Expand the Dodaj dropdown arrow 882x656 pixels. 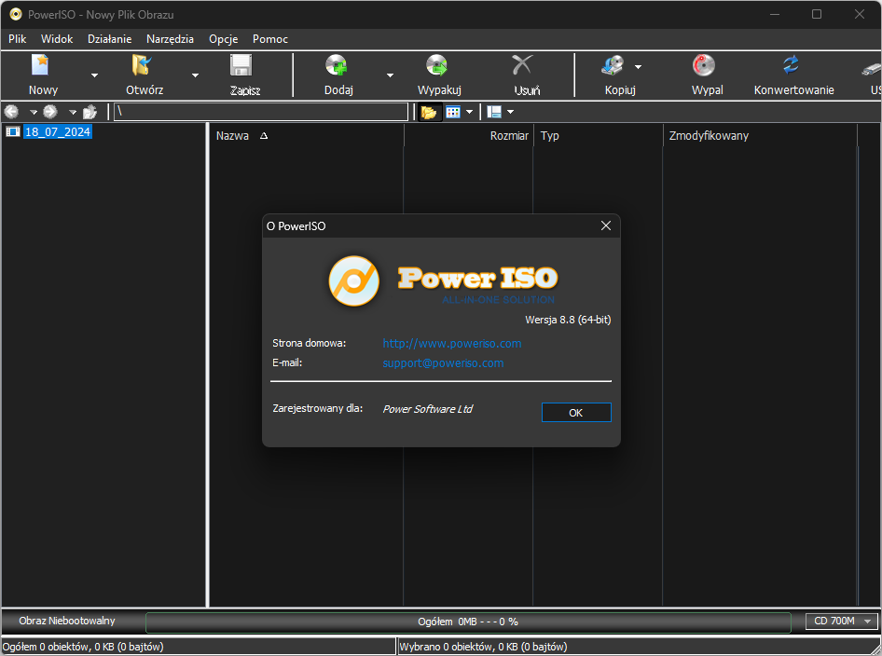tap(390, 75)
